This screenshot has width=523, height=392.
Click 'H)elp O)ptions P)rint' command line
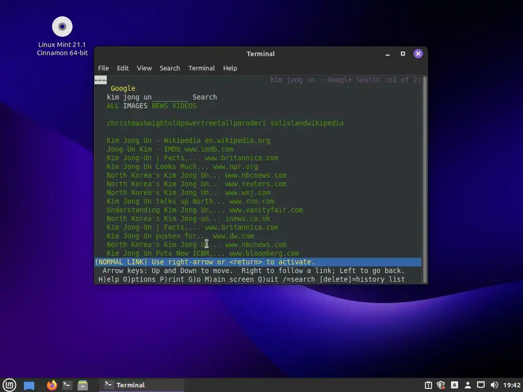point(251,279)
